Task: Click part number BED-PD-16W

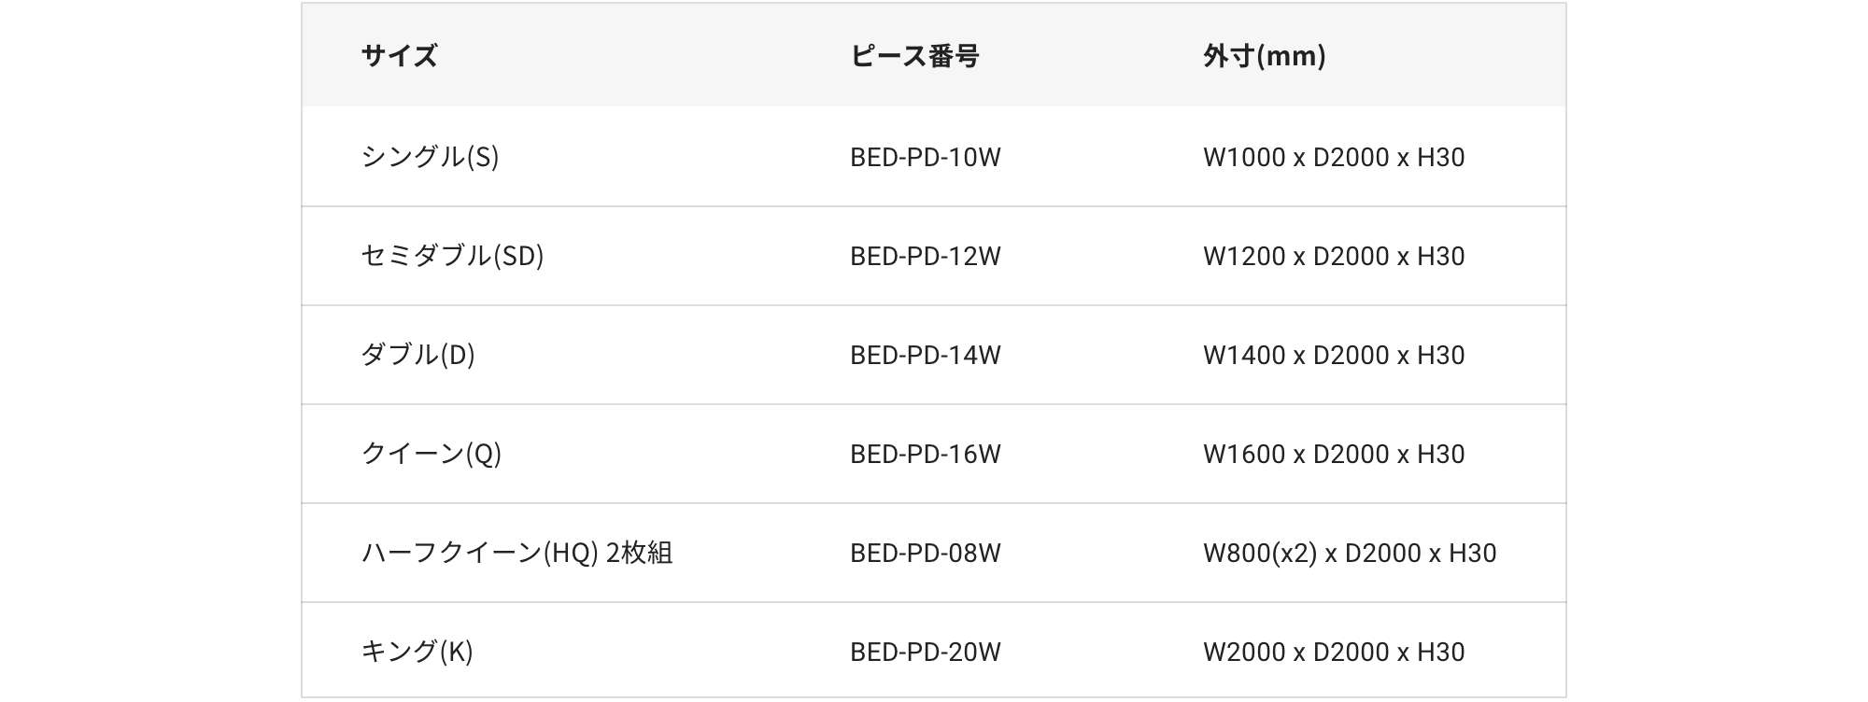Action: tap(925, 454)
